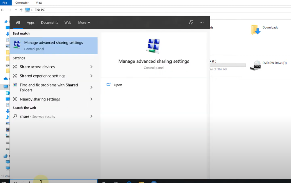Click the large network sharing icon in preview pane

(153, 46)
